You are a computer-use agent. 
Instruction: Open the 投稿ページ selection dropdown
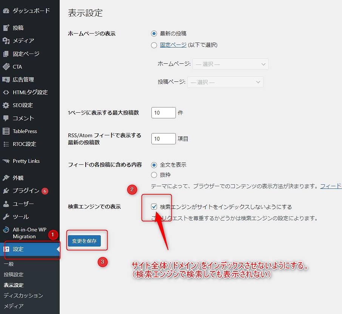pos(225,82)
